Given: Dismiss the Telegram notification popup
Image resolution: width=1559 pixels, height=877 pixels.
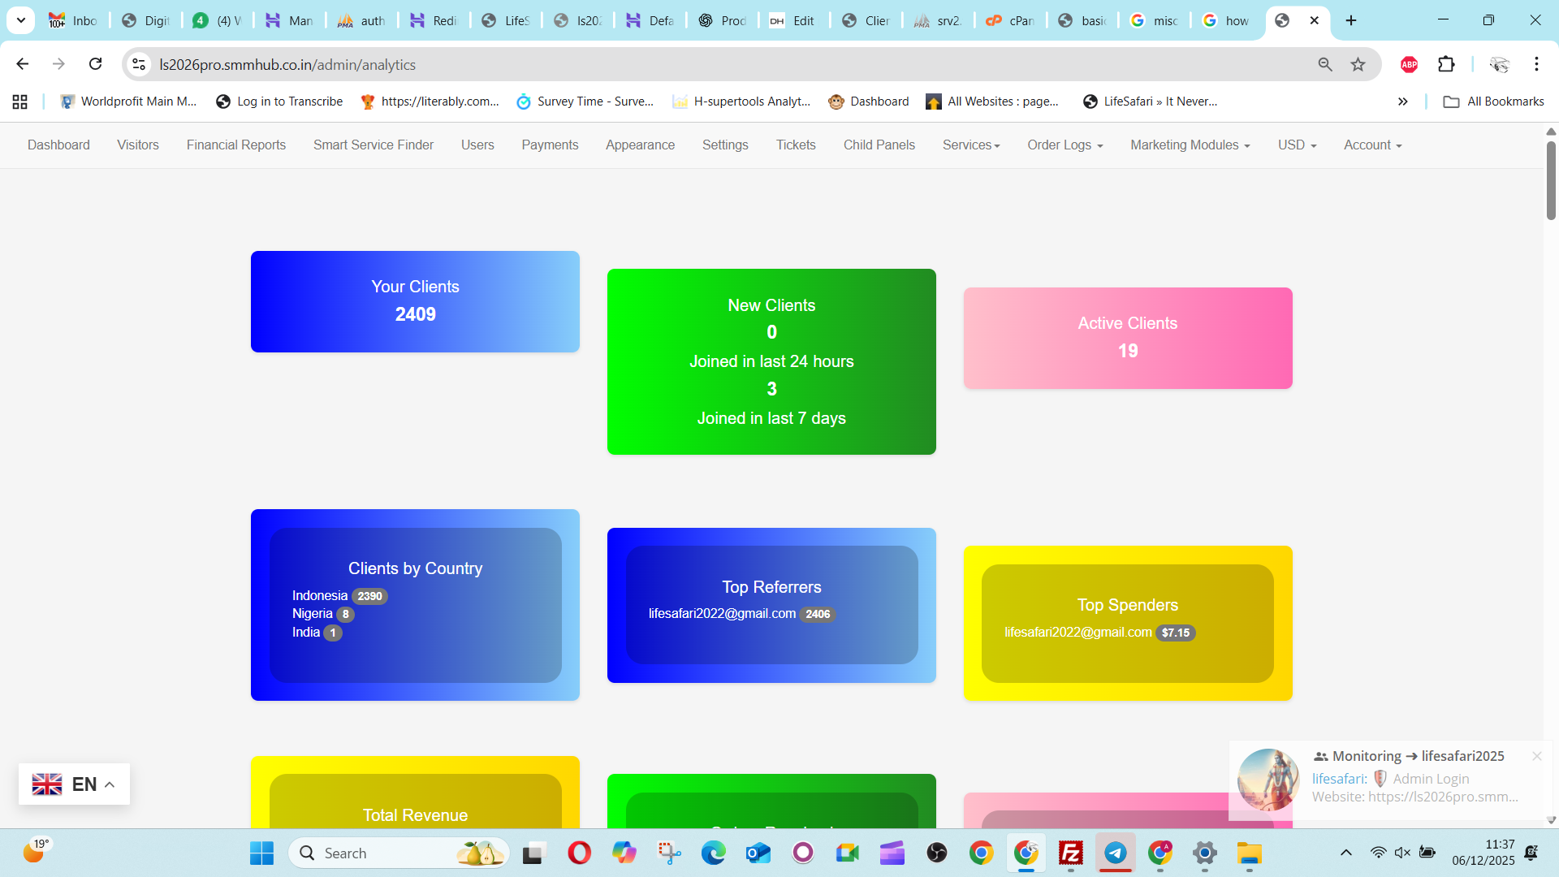Looking at the screenshot, I should tap(1537, 756).
